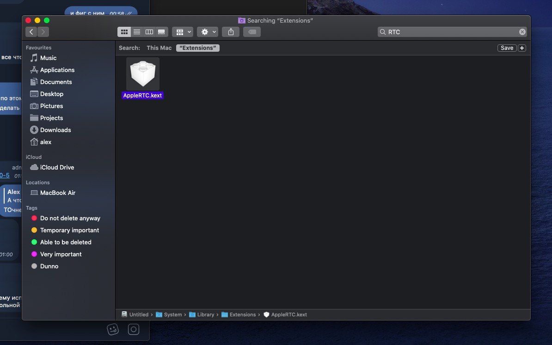This screenshot has width=552, height=345.
Task: Clear the search field with the X icon
Action: click(522, 32)
